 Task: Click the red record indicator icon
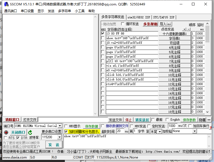pos(6,132)
